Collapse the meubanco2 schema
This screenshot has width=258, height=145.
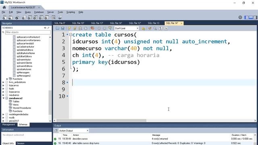coord(3,98)
